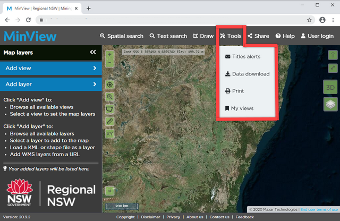Bookmark page with star icon
Image resolution: width=340 pixels, height=221 pixels.
click(309, 20)
